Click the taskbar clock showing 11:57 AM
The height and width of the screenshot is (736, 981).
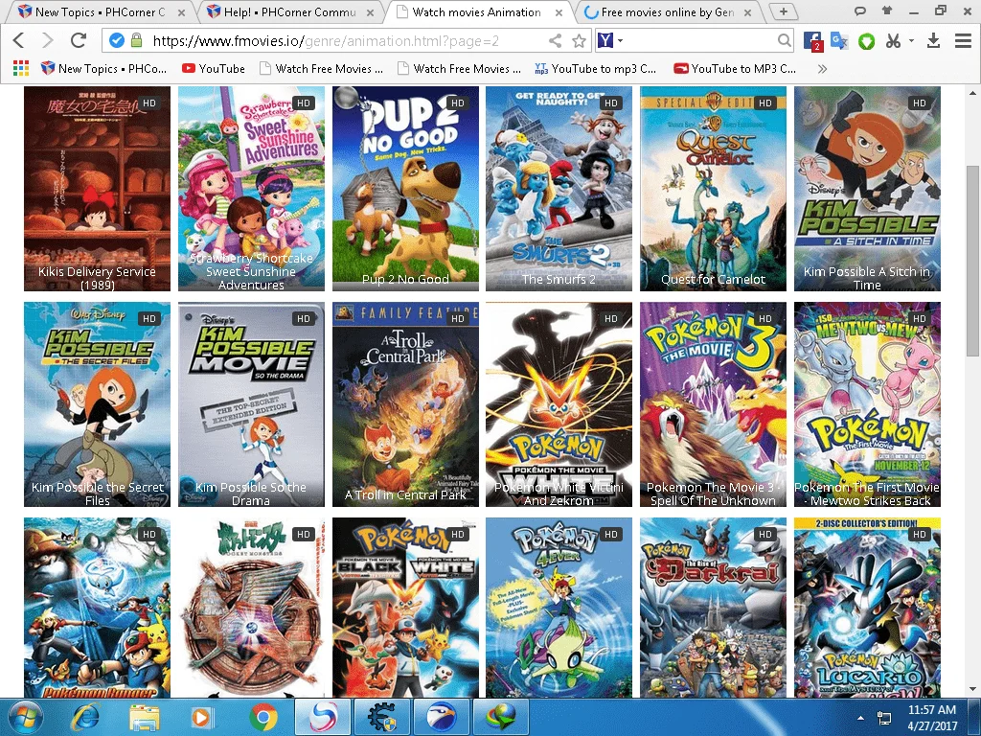931,717
